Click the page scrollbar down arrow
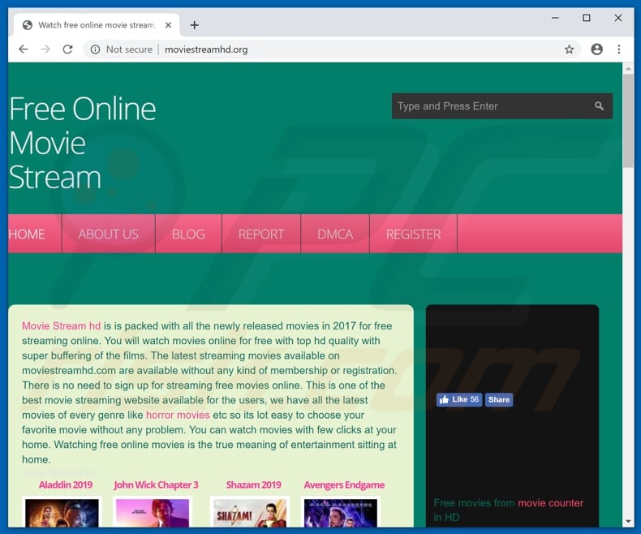 (628, 522)
